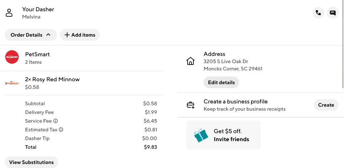The image size is (344, 168).
Task: Click the home address icon
Action: coord(191,61)
